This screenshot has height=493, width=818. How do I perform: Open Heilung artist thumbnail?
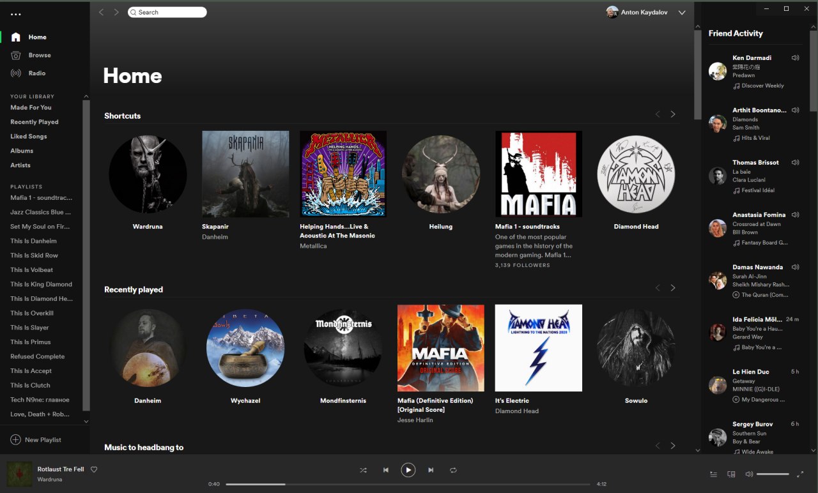coord(441,174)
